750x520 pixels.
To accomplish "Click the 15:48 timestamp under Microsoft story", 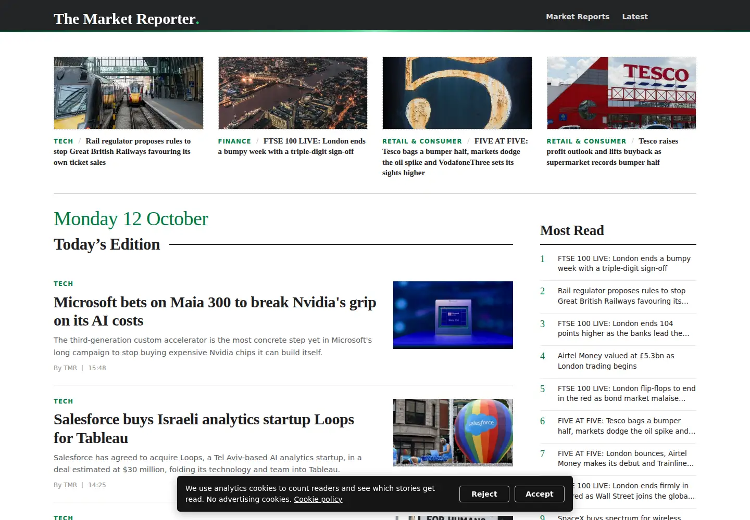I will tap(97, 368).
